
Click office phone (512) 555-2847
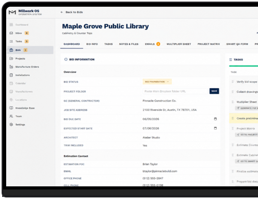153,178
